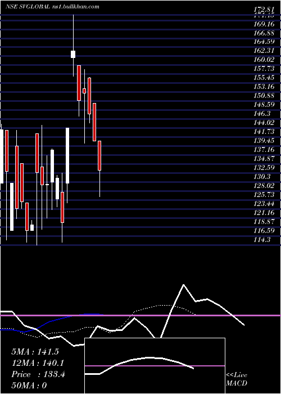Pick the 157.73 price level label
The image size is (281, 394).
pos(264,69)
